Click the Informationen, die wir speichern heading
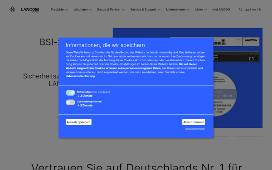This screenshot has height=170, width=272. 105,45
